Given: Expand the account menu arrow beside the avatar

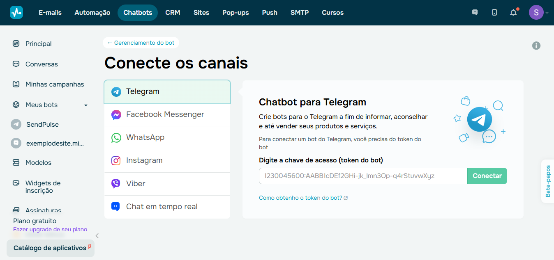Looking at the screenshot, I should point(547,13).
